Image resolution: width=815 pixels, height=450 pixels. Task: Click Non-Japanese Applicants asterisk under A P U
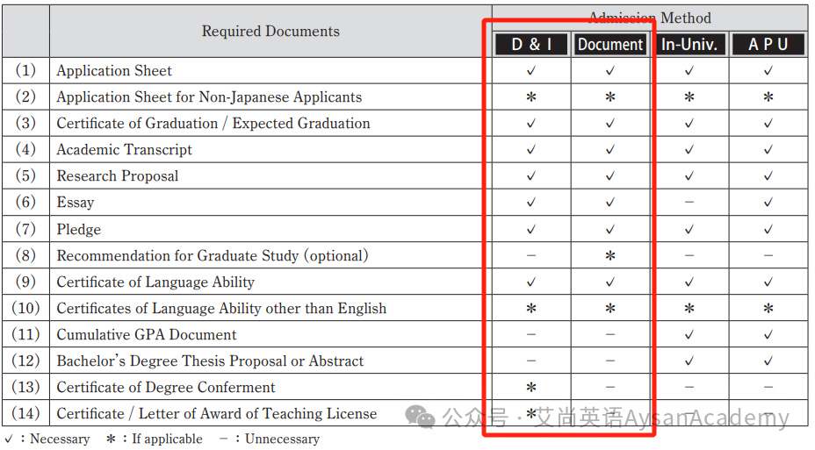tap(768, 97)
